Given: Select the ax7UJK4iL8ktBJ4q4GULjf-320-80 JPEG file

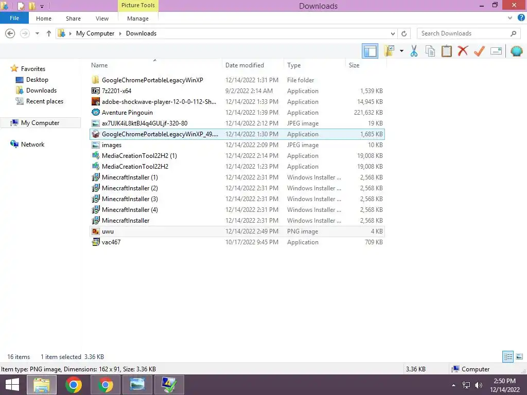Looking at the screenshot, I should tap(237, 123).
